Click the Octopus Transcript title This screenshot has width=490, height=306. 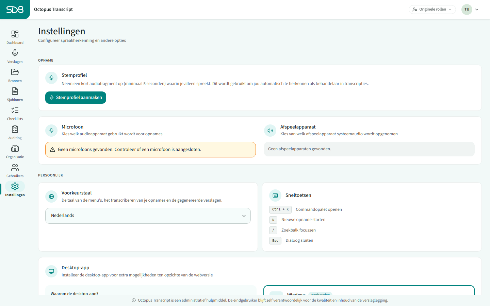[53, 10]
